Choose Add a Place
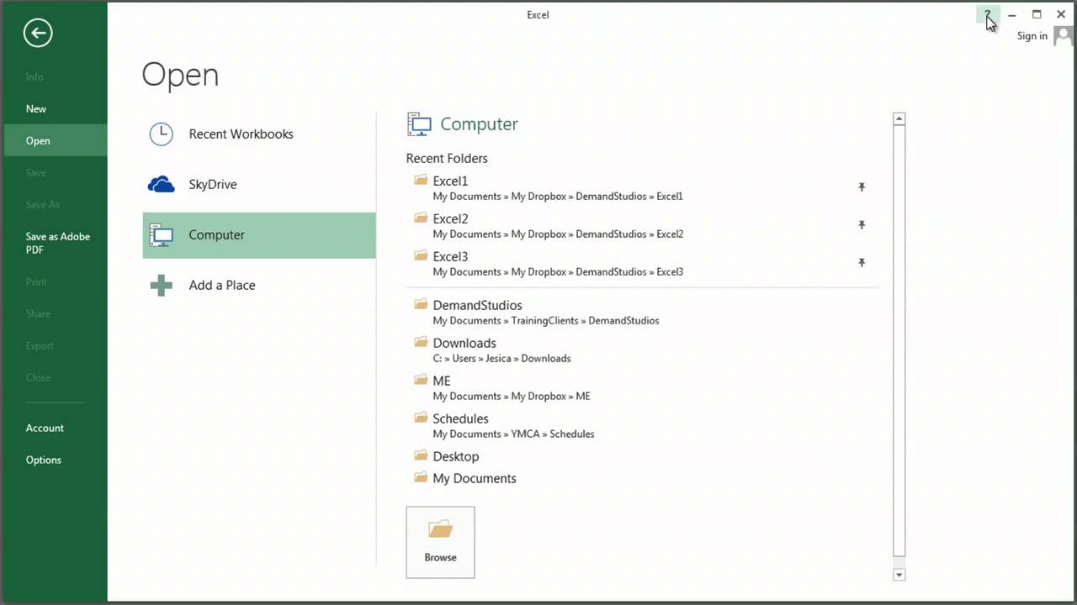The height and width of the screenshot is (605, 1077). pos(259,285)
